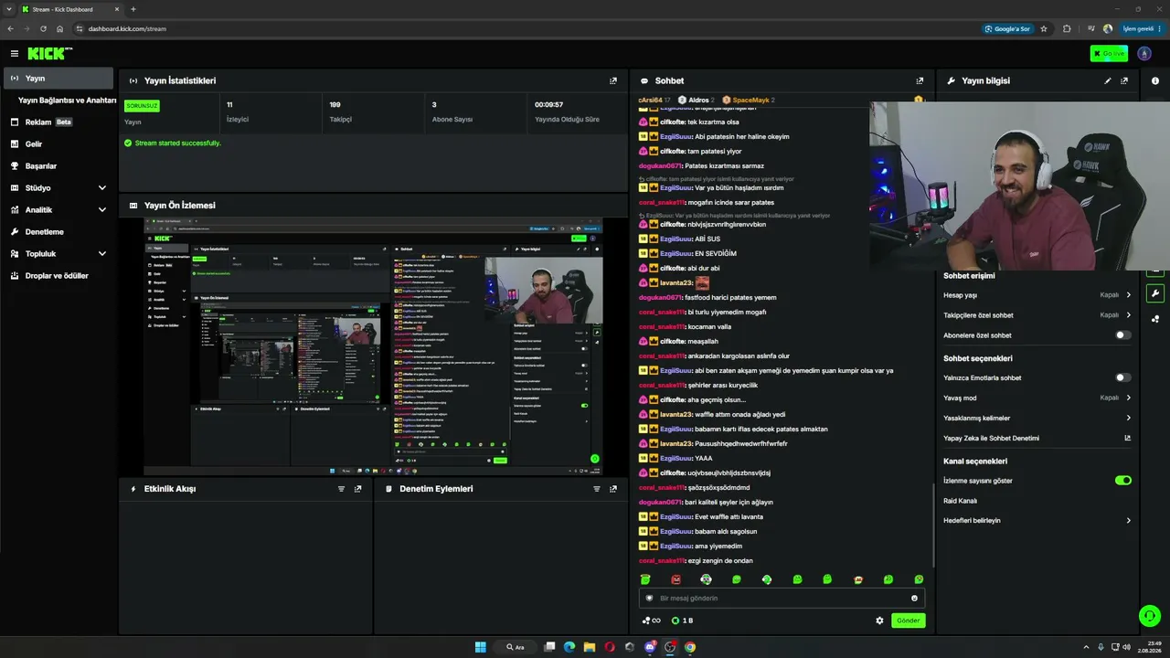The height and width of the screenshot is (658, 1170).
Task: Toggle Yalnızca Emotlarla sohbet switch
Action: (1123, 377)
